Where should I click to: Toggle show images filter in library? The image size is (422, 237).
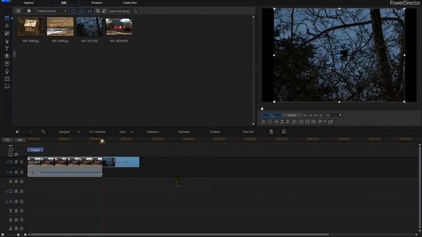point(82,11)
